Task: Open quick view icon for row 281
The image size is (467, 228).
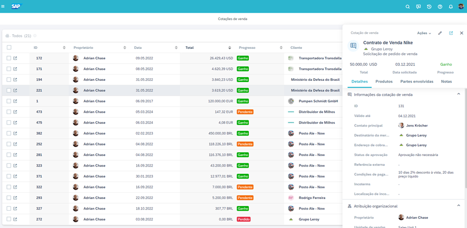Action: pyautogui.click(x=15, y=154)
